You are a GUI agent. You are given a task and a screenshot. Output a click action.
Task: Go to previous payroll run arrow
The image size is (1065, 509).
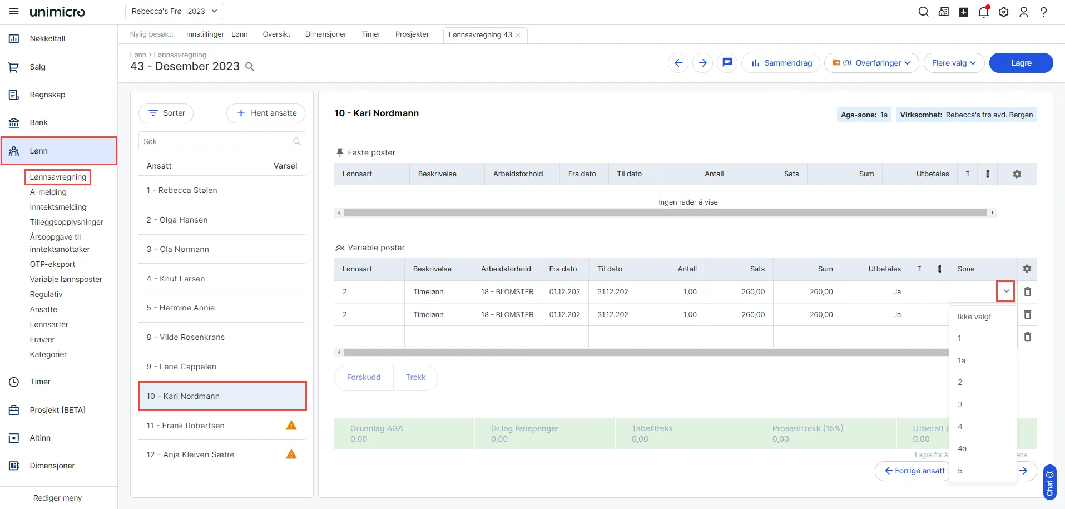point(678,63)
